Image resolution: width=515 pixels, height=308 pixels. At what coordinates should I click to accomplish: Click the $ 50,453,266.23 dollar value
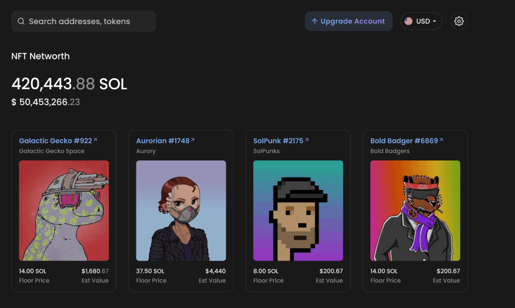46,102
